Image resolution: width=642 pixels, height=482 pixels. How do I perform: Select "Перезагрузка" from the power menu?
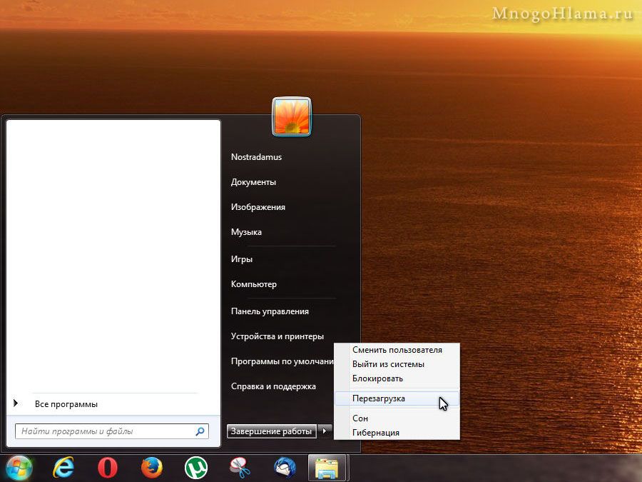click(379, 398)
